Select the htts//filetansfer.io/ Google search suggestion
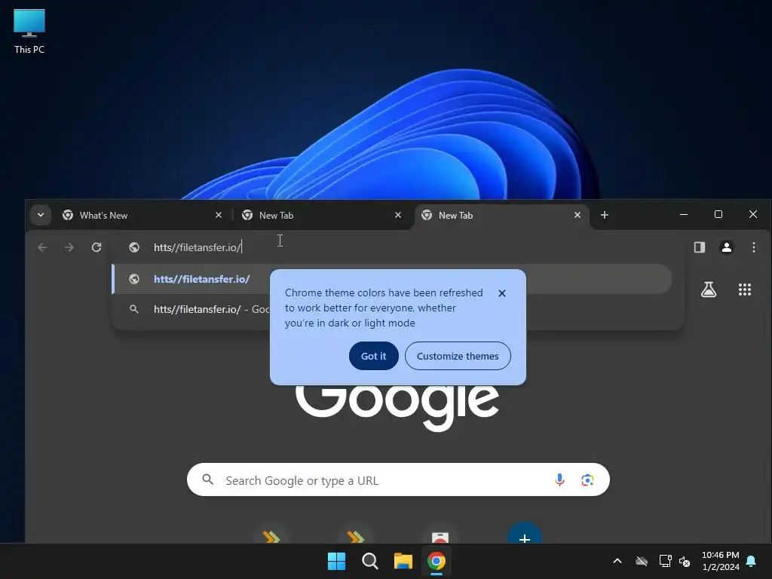This screenshot has height=579, width=772. 392,309
